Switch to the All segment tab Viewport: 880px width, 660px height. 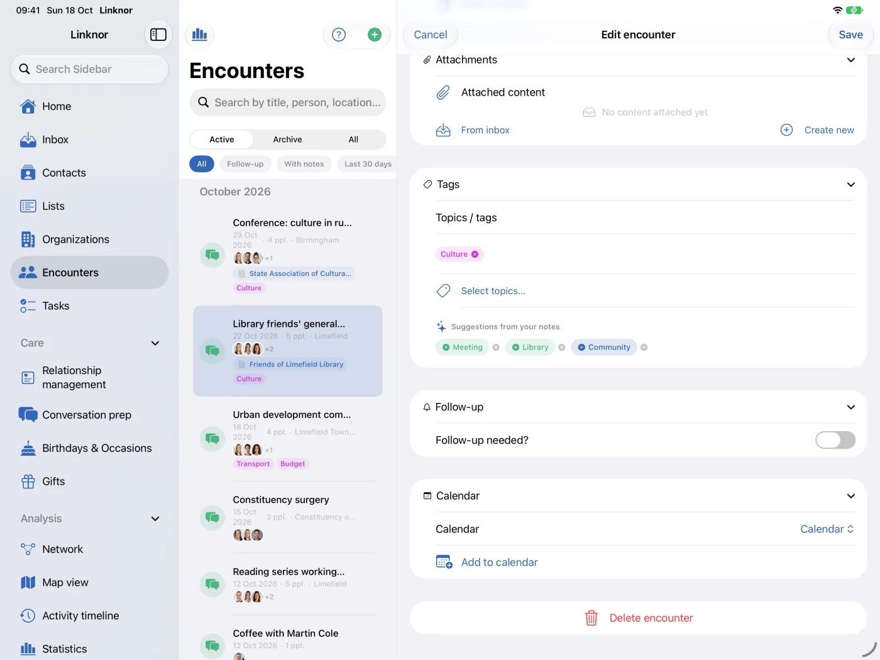point(353,140)
